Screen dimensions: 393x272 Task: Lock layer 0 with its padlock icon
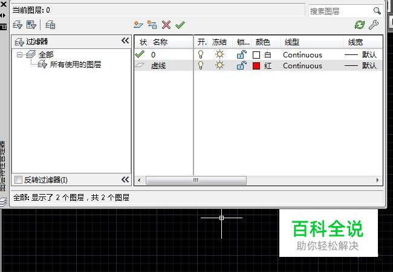click(x=242, y=54)
